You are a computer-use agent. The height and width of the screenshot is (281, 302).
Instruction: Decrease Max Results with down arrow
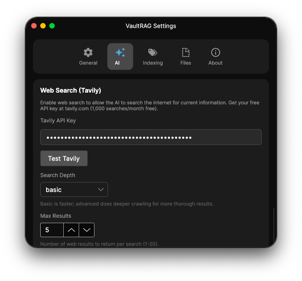click(x=87, y=230)
